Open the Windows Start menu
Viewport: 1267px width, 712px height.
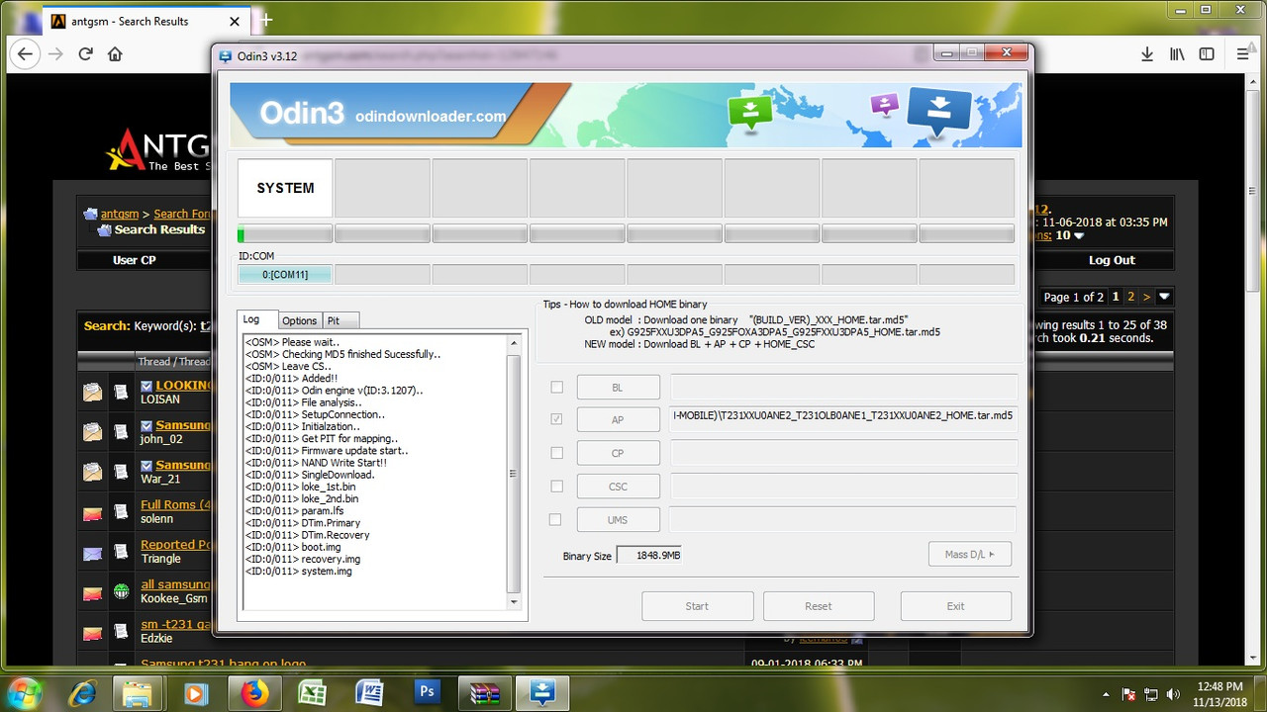(x=24, y=692)
